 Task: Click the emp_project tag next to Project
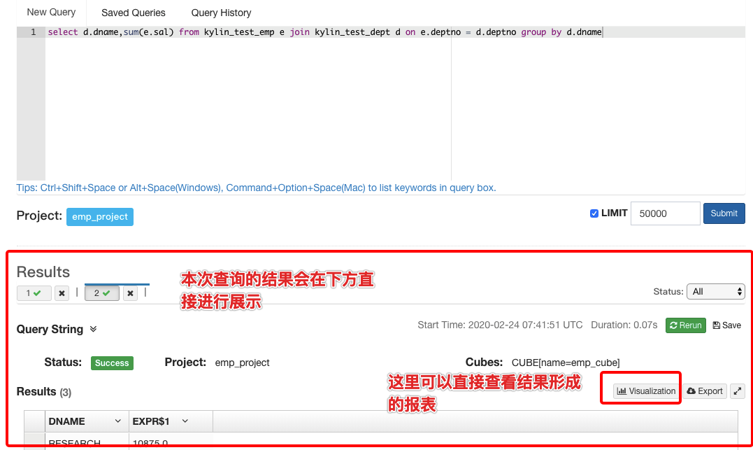(x=99, y=217)
